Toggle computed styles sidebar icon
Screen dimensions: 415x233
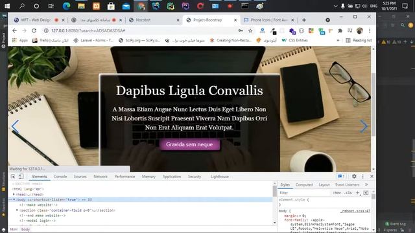click(x=366, y=193)
